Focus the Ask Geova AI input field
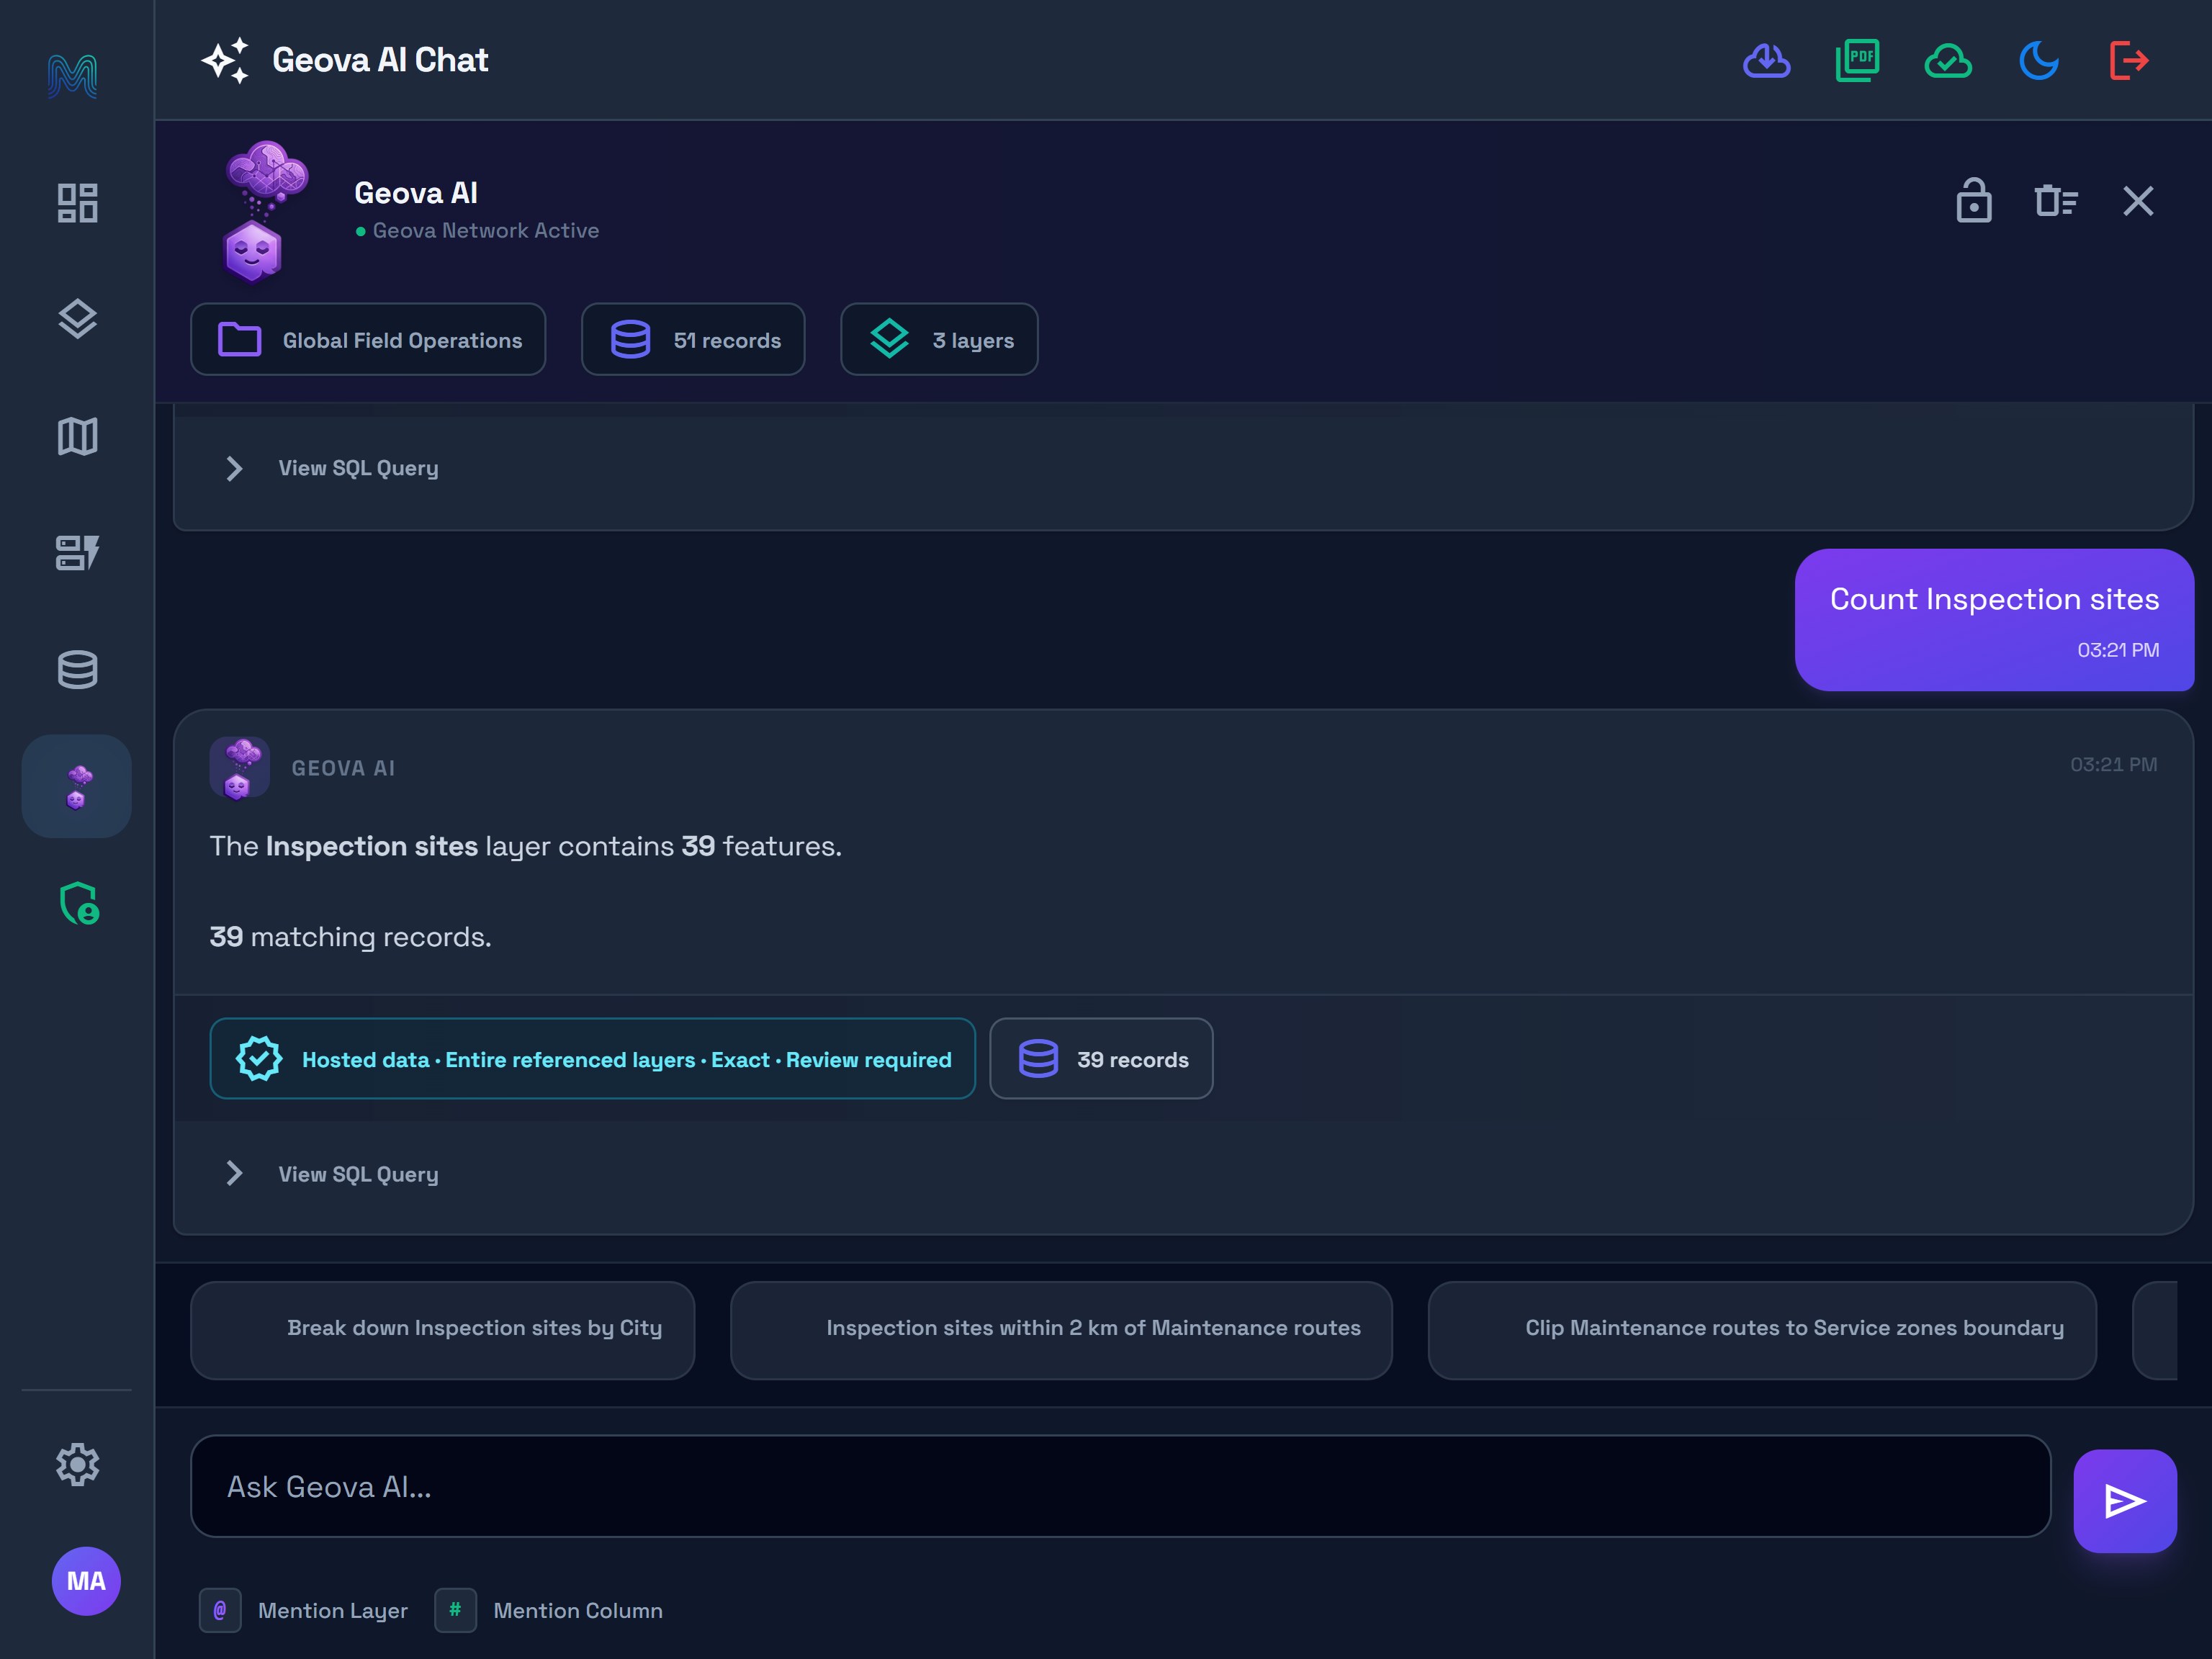The image size is (2212, 1659). (1120, 1487)
